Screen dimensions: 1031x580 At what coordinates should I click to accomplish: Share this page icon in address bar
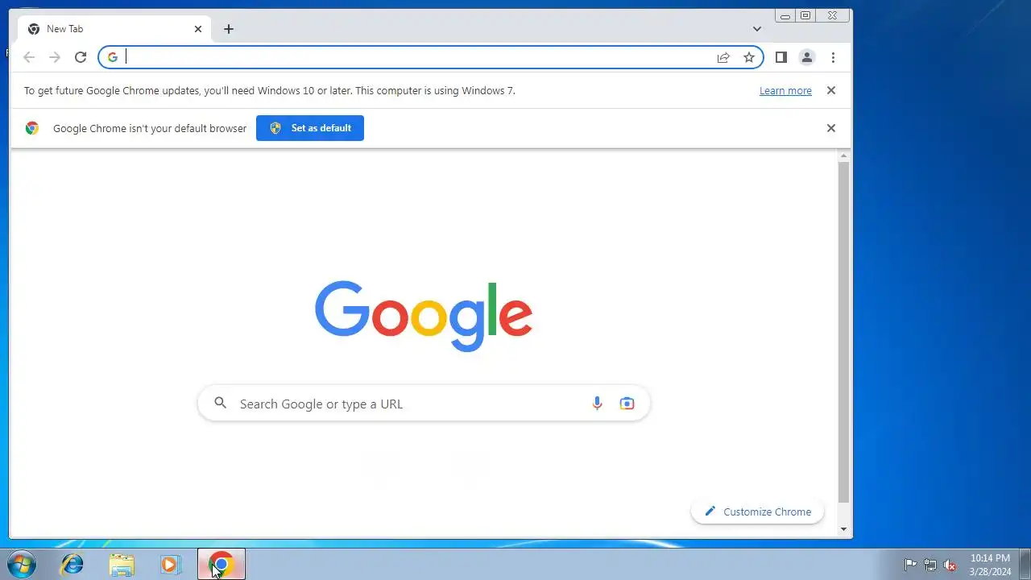[x=723, y=57]
